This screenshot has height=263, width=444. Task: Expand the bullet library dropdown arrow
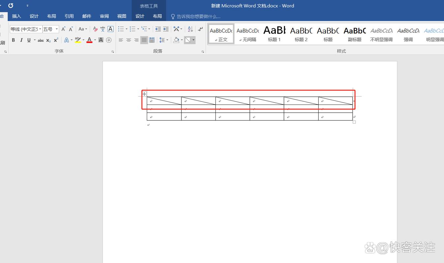[127, 29]
